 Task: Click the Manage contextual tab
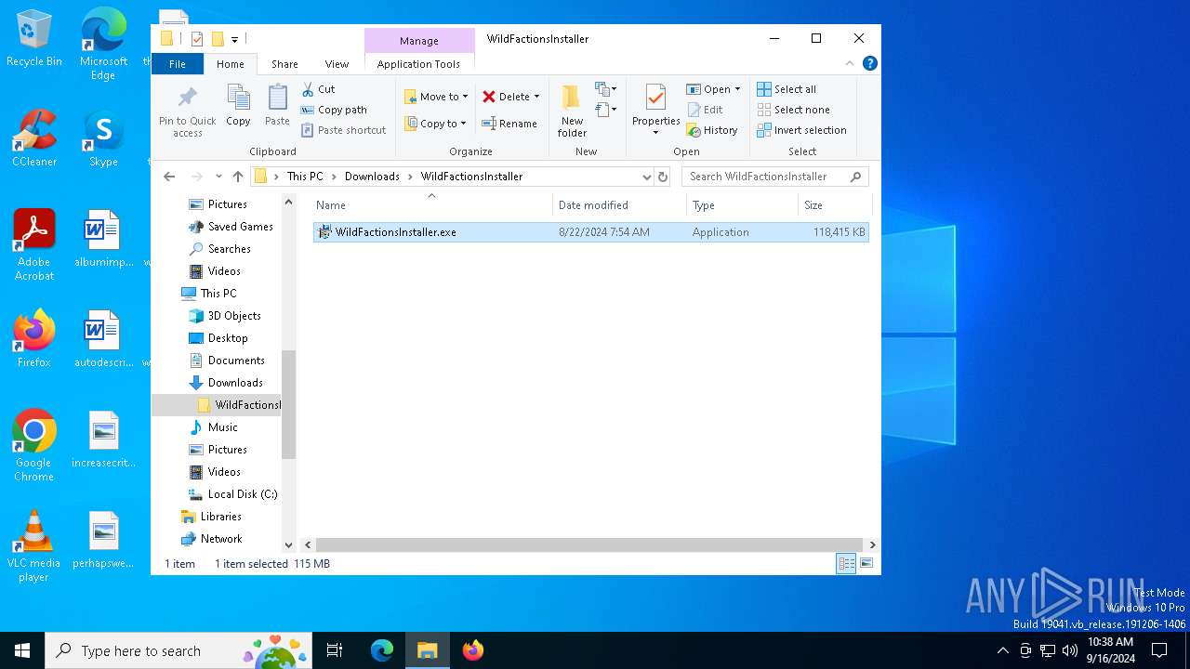[418, 41]
